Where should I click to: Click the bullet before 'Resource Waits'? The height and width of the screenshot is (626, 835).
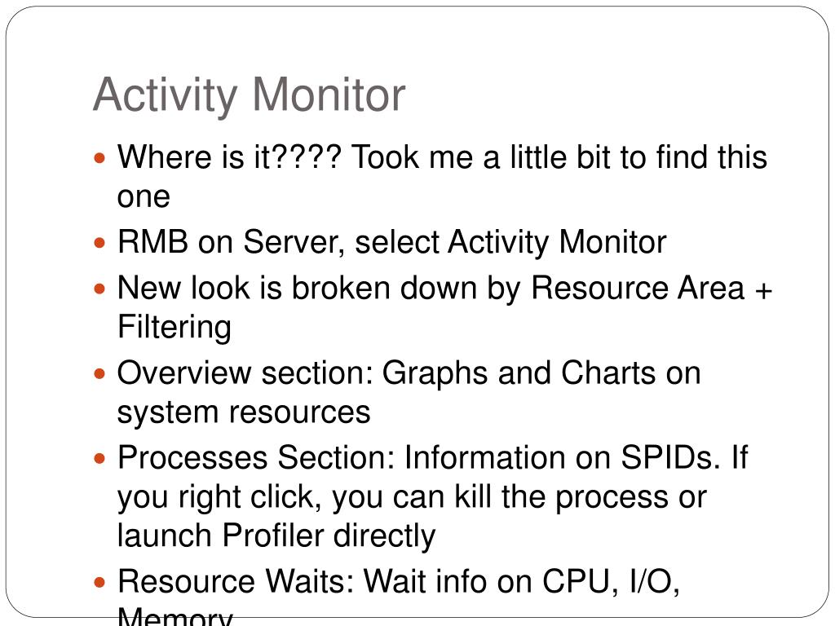[99, 582]
